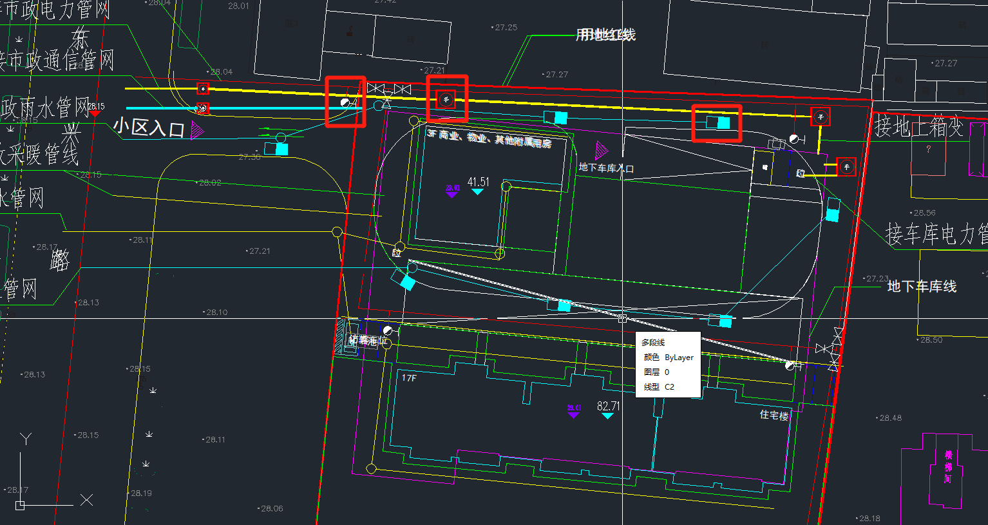Click the magenta hatched triangle above 地下车库入口
Viewport: 988px width, 525px height.
(x=602, y=151)
